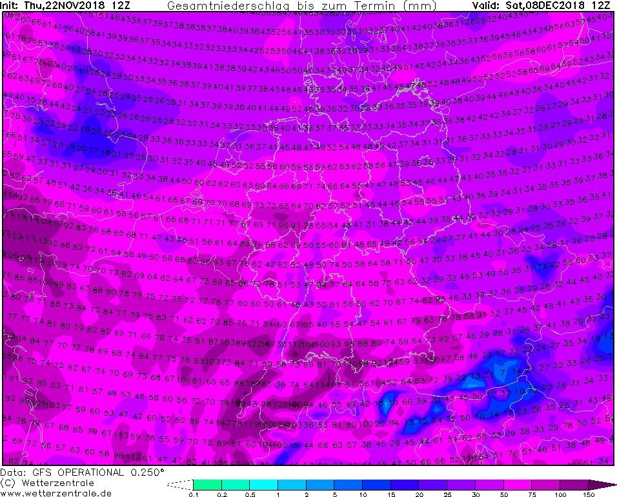Click the Data: GFS OPERATIONAL 0.250° text
617x497 pixels.
83,472
